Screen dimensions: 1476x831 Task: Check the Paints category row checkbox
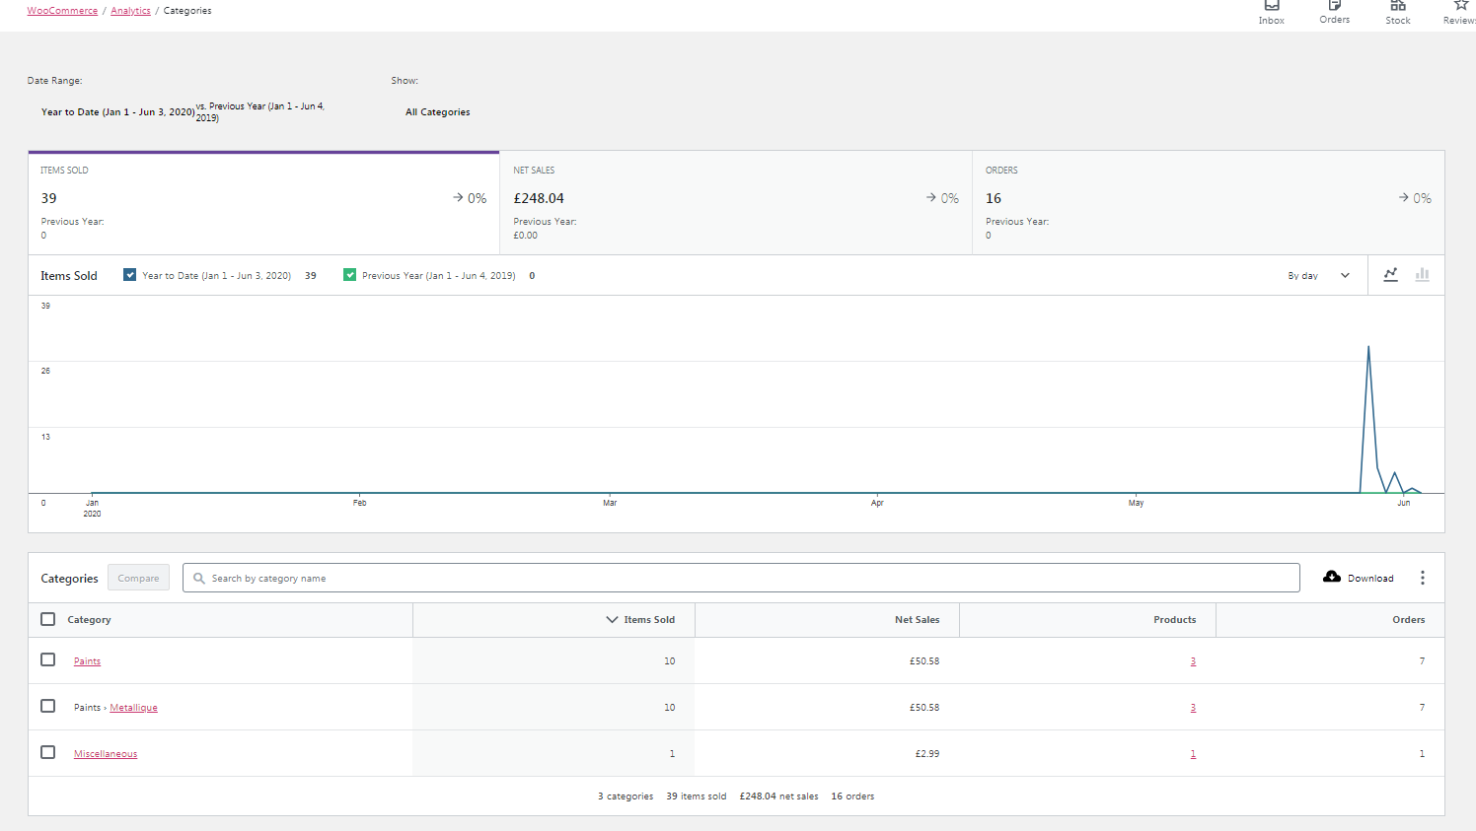coord(47,659)
